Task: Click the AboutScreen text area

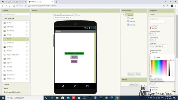Action: tap(158, 22)
